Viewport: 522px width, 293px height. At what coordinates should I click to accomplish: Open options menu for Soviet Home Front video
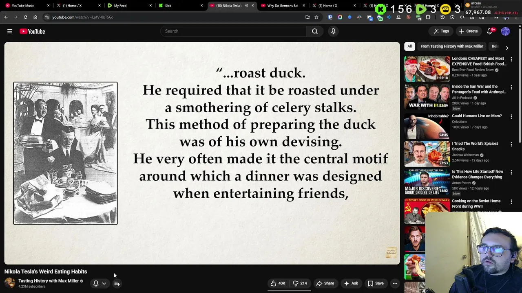point(511,202)
